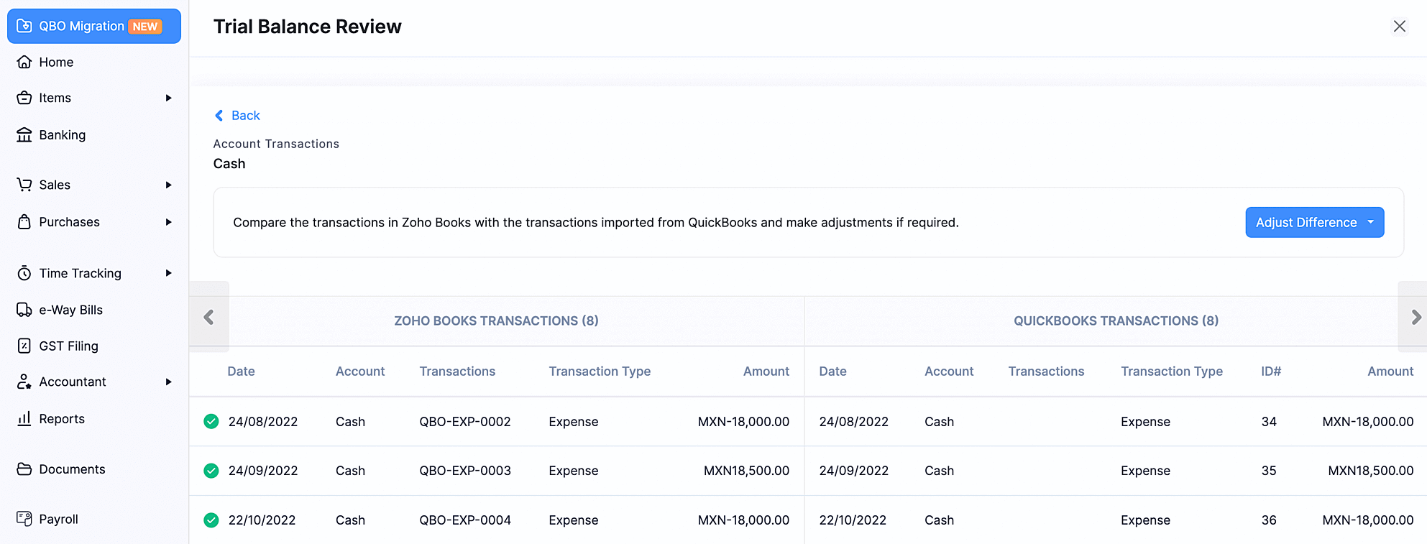Expand the Items submenu arrow
Screen dimensions: 1427x544
(x=168, y=98)
